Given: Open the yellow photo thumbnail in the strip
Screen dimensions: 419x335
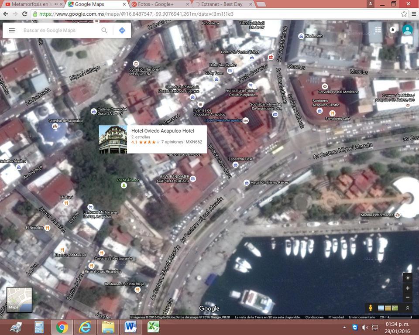Looking at the screenshot, I should 388,308.
